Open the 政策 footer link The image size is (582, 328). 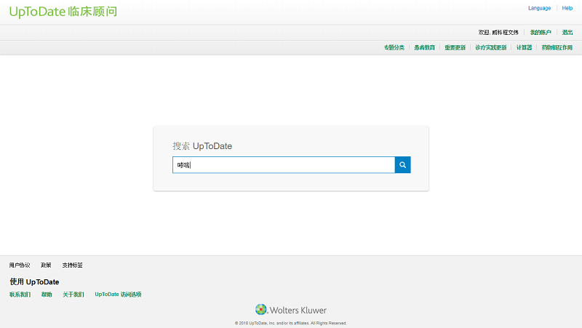[x=46, y=265]
